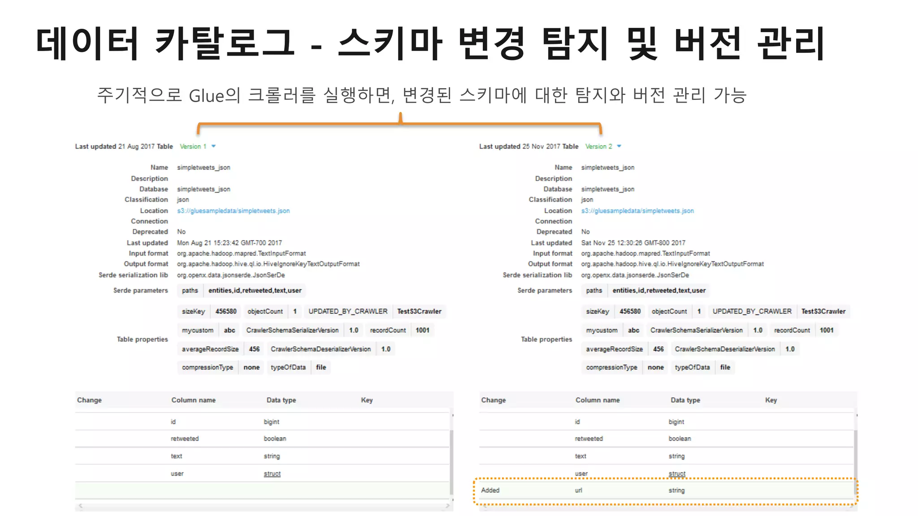Select 'text' column row in left table
Image resolution: width=918 pixels, height=516 pixels.
[262, 456]
